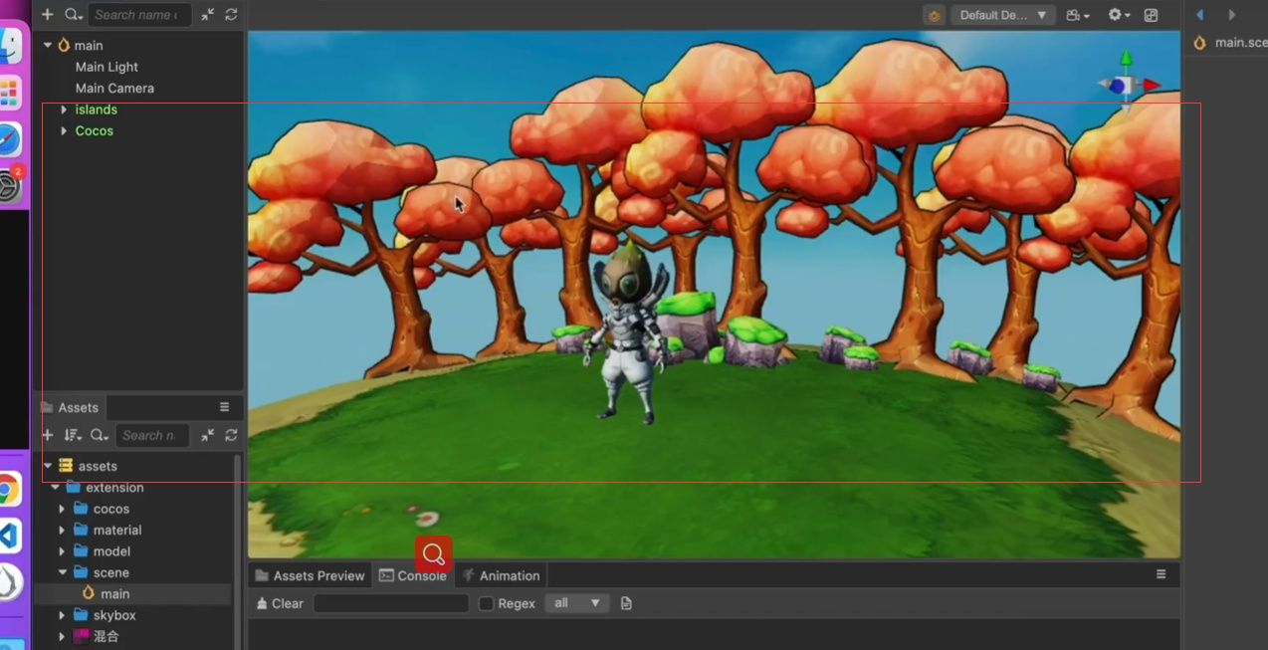Refresh the Hierarchy panel

coord(231,15)
